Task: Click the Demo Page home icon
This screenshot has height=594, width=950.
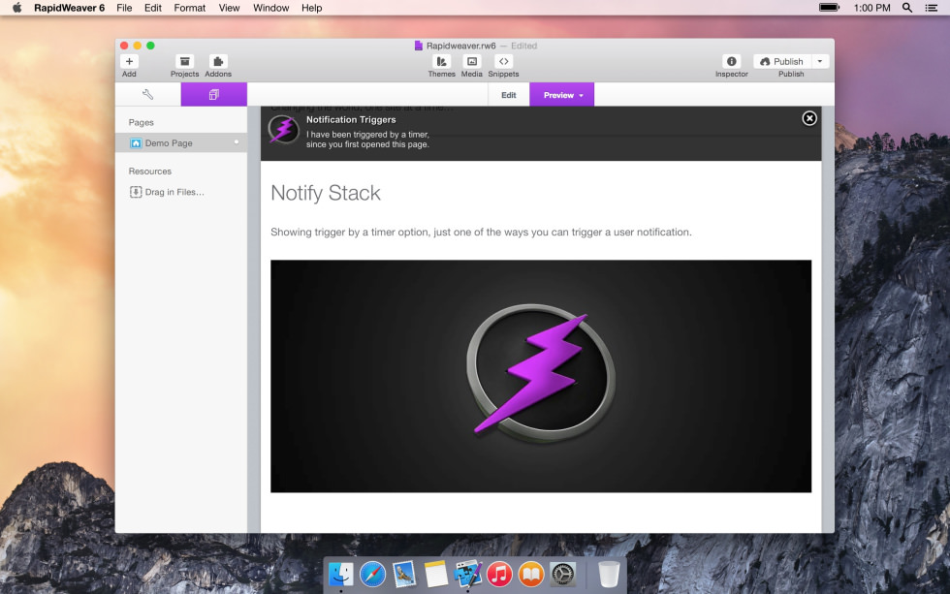Action: click(136, 142)
